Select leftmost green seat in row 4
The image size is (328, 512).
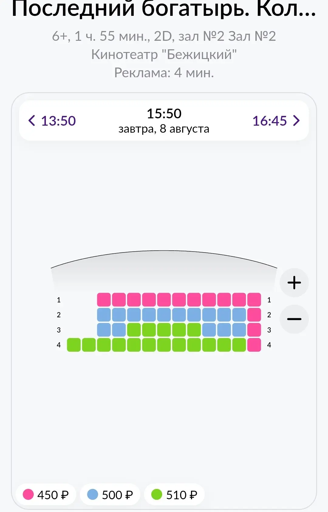click(x=74, y=345)
